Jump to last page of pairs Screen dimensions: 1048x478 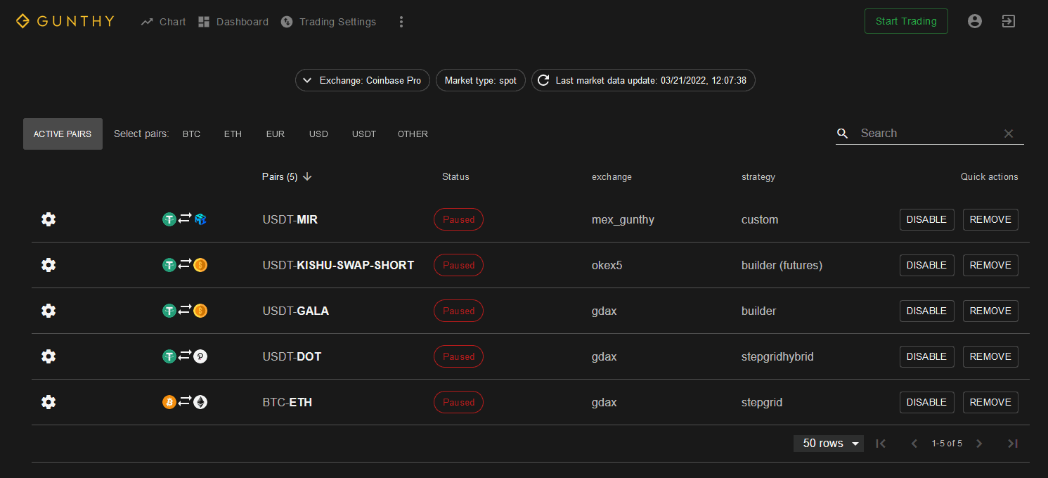pyautogui.click(x=1013, y=444)
